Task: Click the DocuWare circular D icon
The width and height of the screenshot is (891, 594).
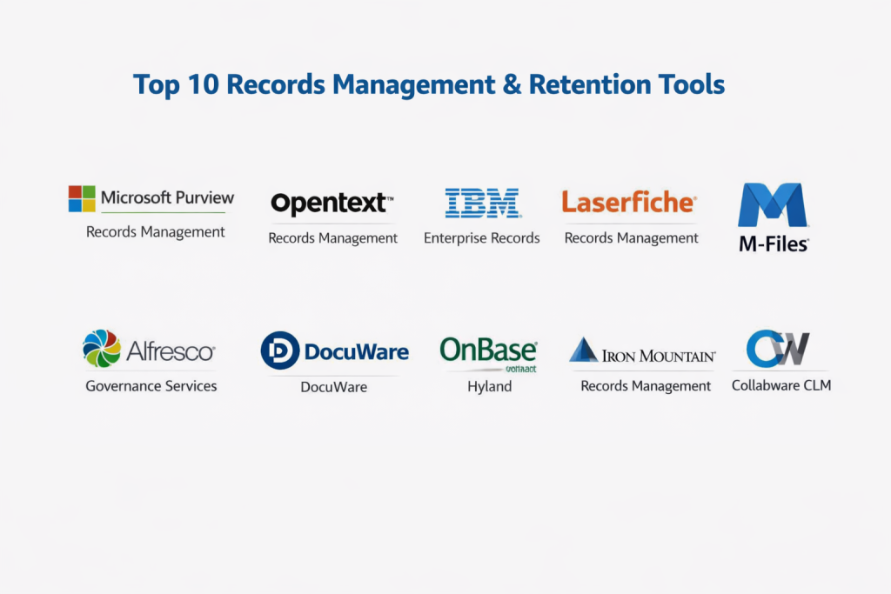Action: coord(280,350)
